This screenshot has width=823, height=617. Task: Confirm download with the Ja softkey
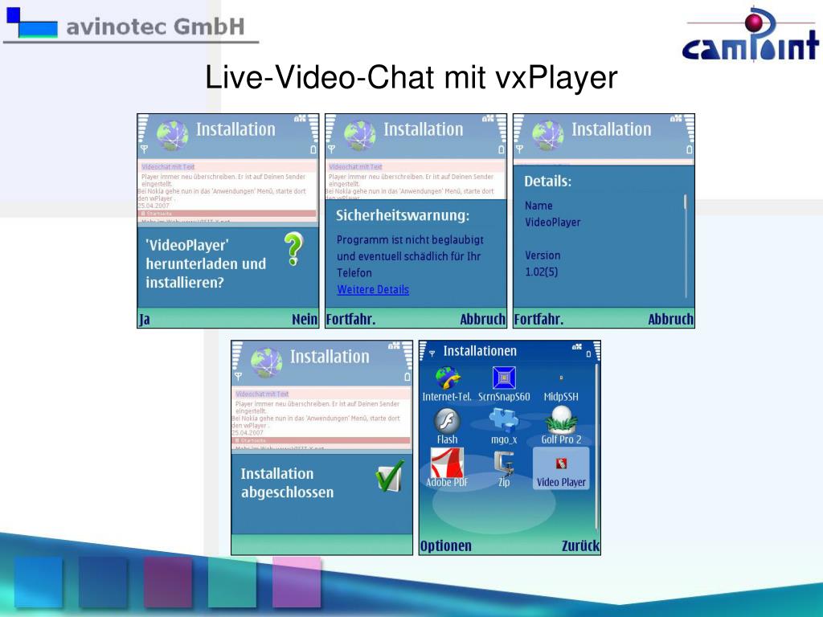point(145,319)
